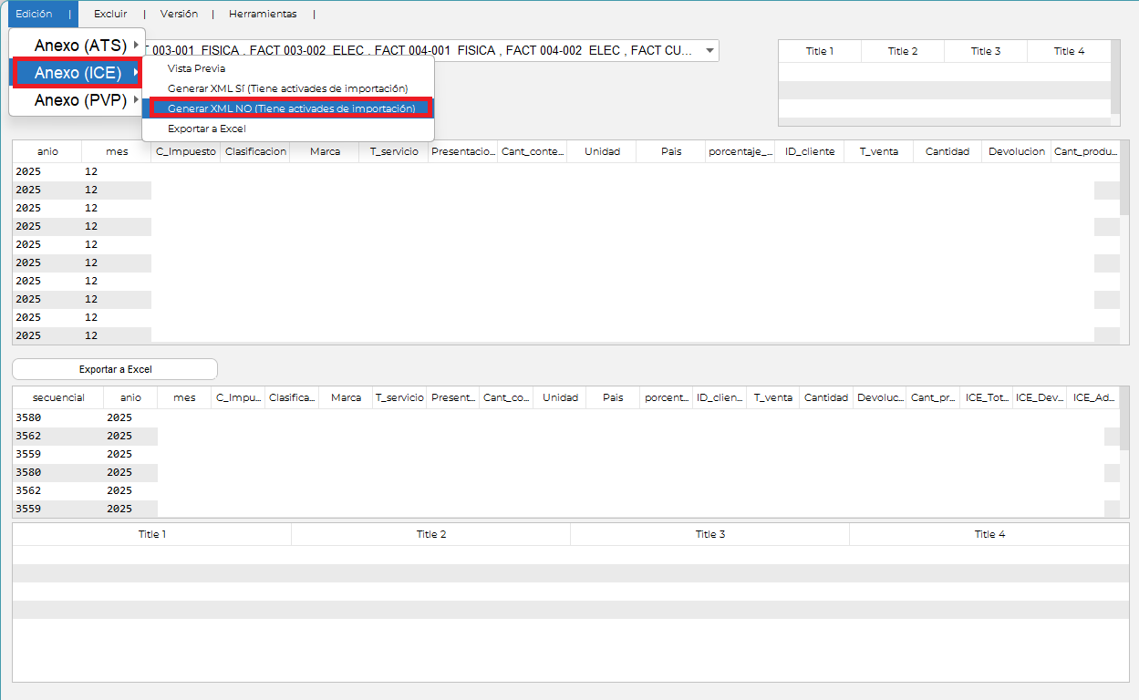Sort by the secuencial column header

point(58,397)
